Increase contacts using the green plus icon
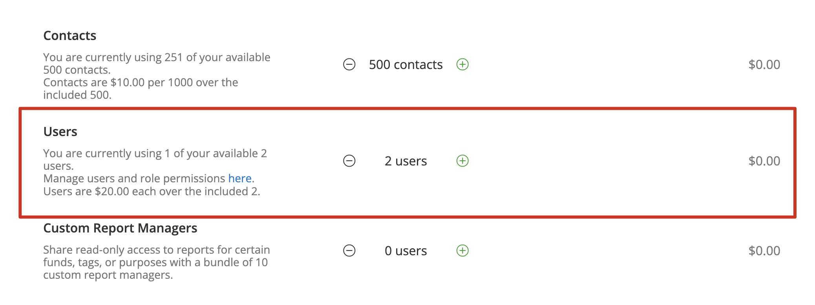The height and width of the screenshot is (305, 815). point(462,64)
